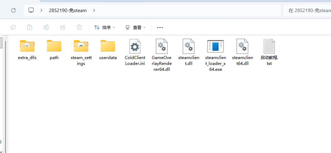Click the GameOverlayRenderer64.dll file name
Screen dimensions: 331x153
coord(162,64)
